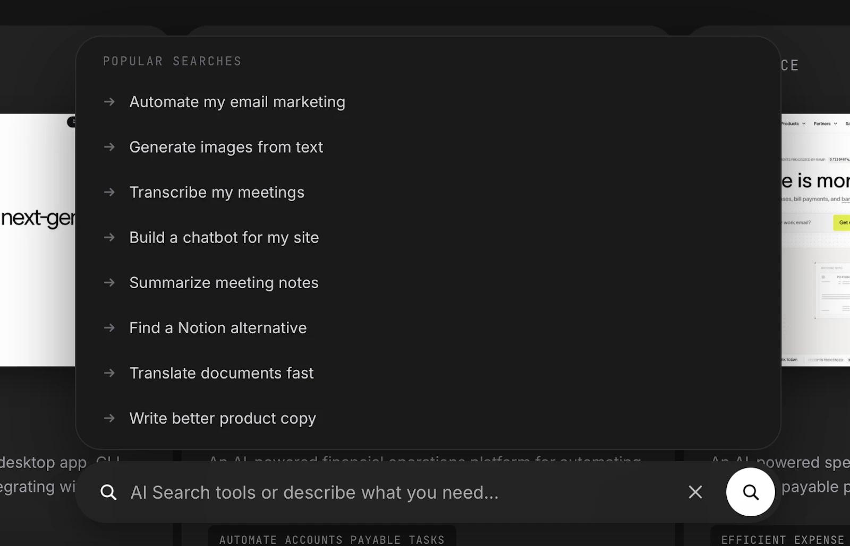850x546 pixels.
Task: Select "Automate my email marketing" suggestion
Action: [237, 102]
